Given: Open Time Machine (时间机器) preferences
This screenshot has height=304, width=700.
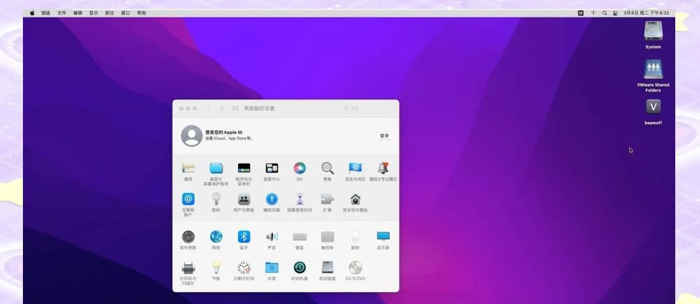Looking at the screenshot, I should click(300, 267).
